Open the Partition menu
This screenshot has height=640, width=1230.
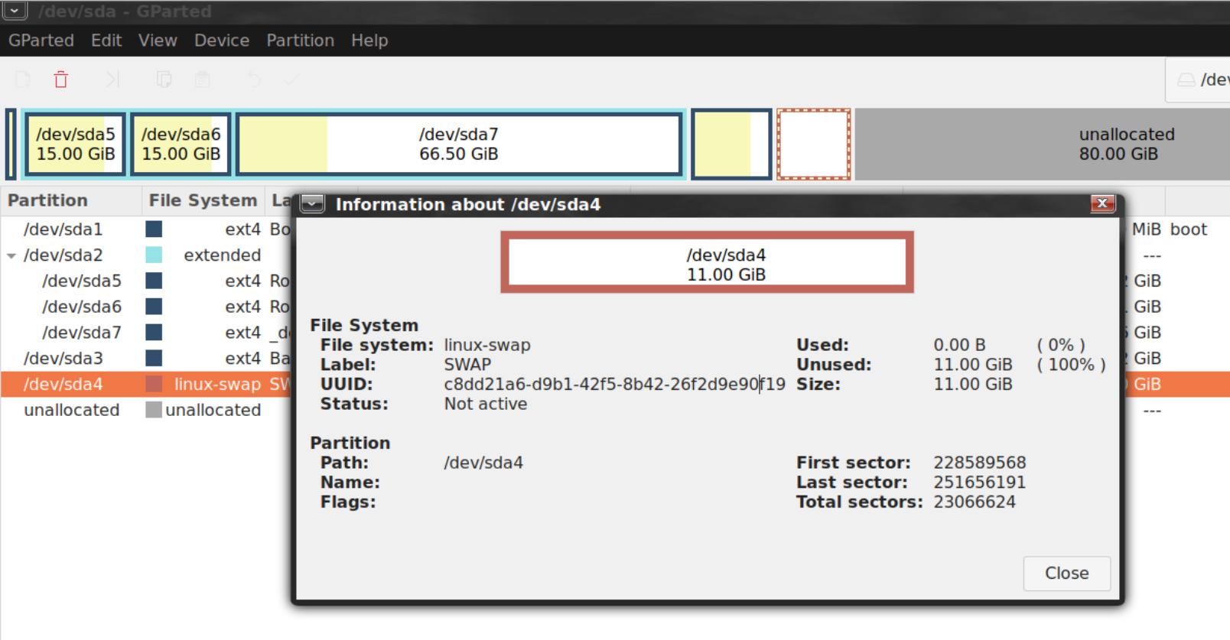pyautogui.click(x=300, y=41)
